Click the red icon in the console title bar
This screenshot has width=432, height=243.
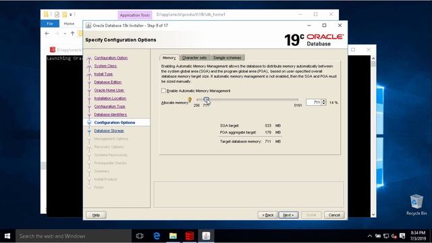pyautogui.click(x=53, y=49)
